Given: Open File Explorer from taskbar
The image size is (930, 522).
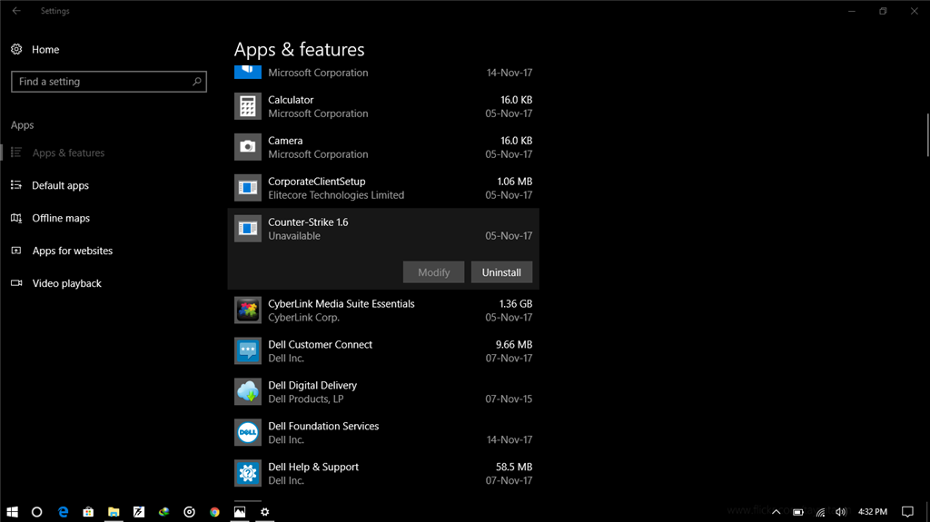Looking at the screenshot, I should (x=114, y=511).
